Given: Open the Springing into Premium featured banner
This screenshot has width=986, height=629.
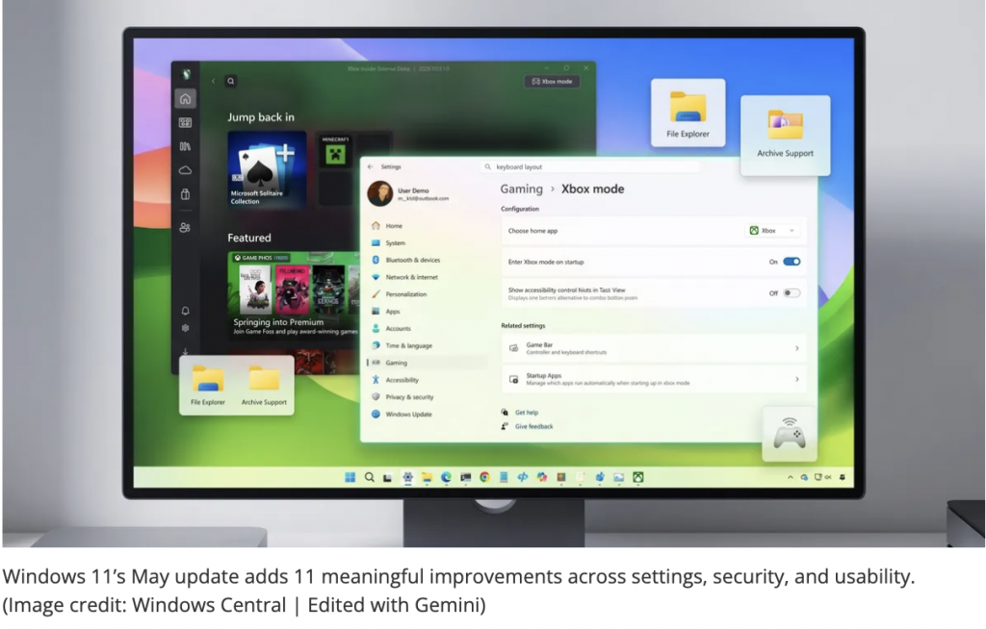Looking at the screenshot, I should tap(294, 295).
